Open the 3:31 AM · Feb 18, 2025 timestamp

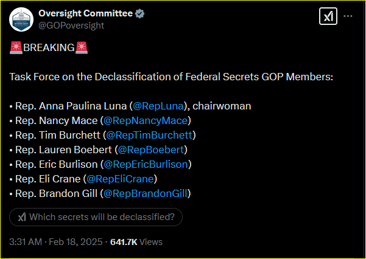pos(56,242)
